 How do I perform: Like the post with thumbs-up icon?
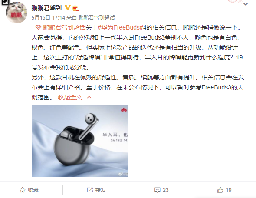click(x=220, y=190)
